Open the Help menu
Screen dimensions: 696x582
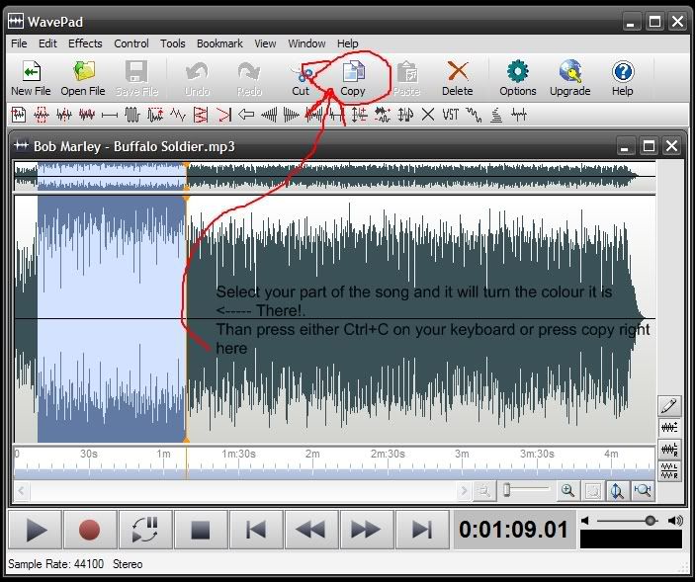tap(348, 43)
